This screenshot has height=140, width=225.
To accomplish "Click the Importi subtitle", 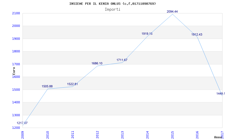I will [x=112, y=10].
